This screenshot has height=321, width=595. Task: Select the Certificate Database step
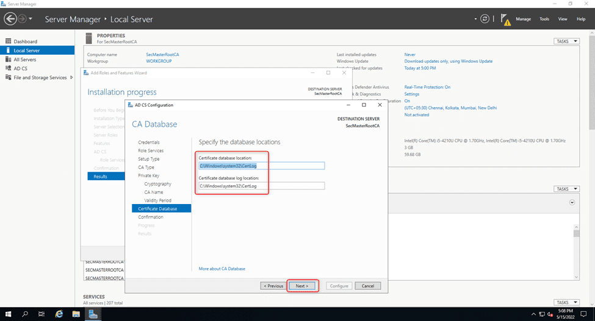point(162,208)
